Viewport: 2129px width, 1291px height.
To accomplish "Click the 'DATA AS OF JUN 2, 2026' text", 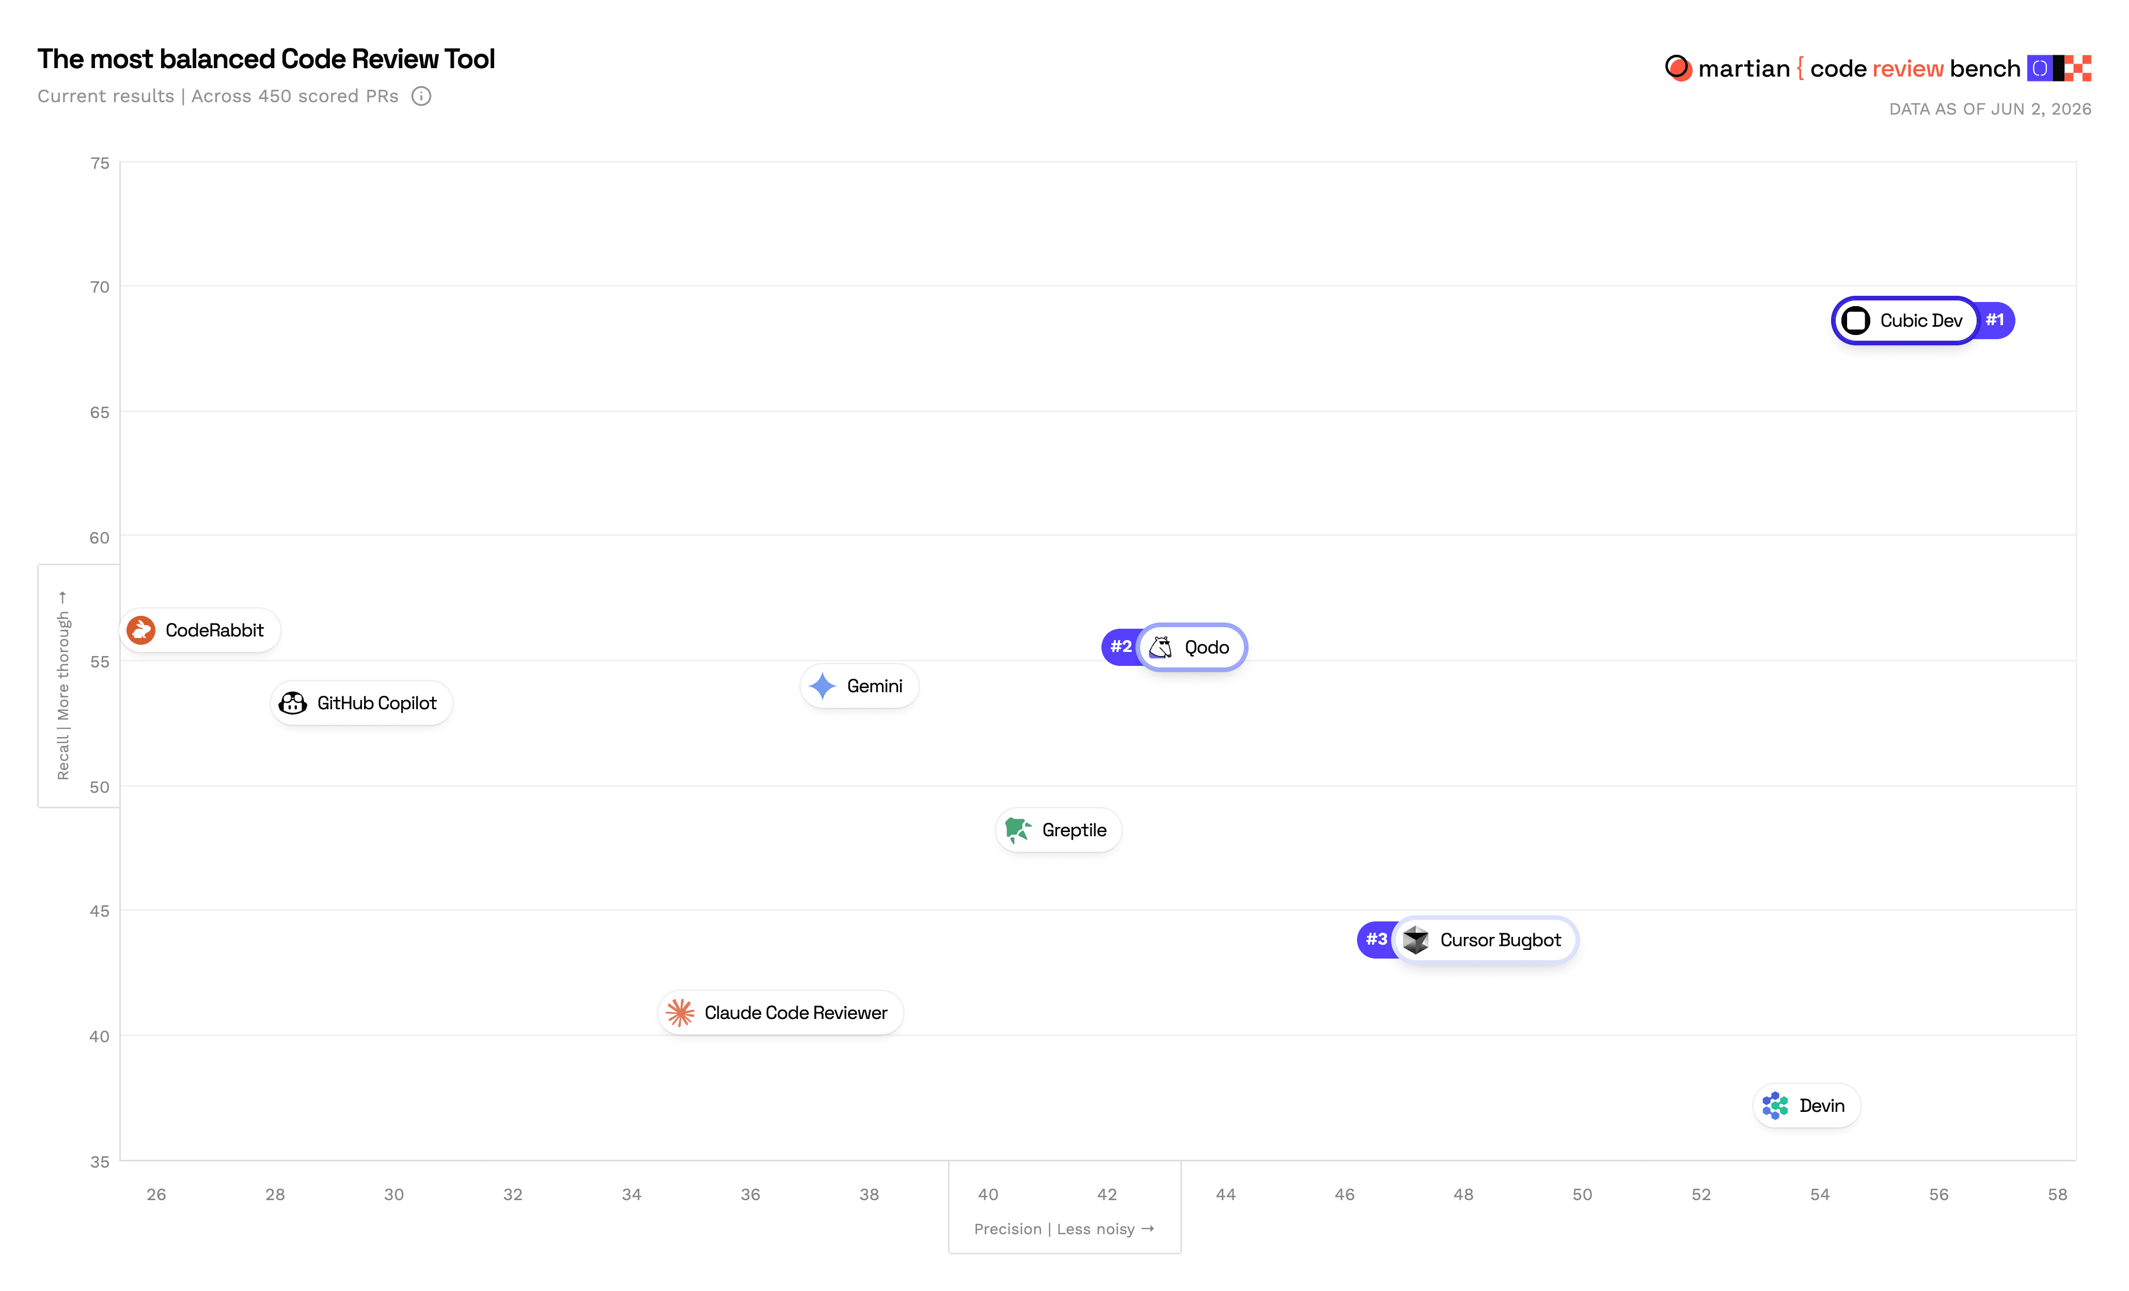I will [1990, 109].
